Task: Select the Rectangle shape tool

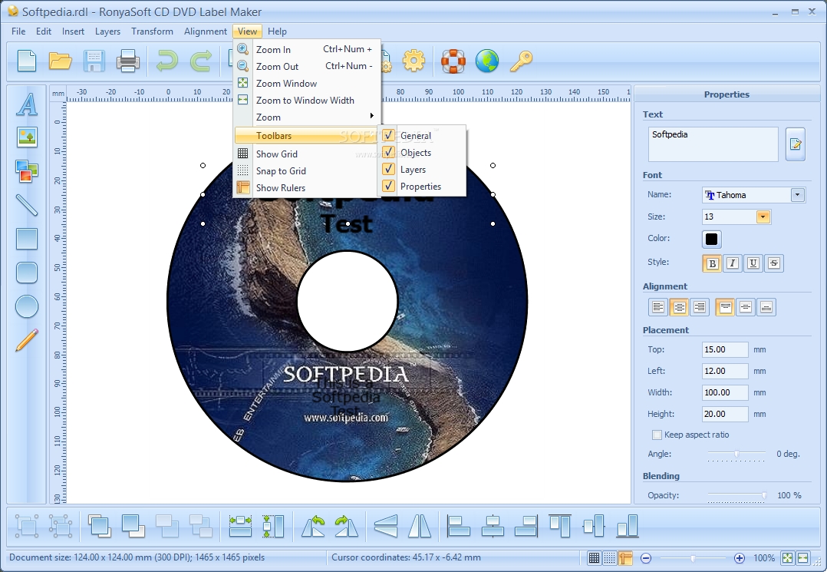Action: coord(26,239)
